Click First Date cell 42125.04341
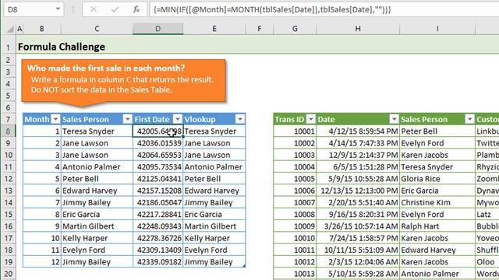This screenshot has width=499, height=280. [157, 179]
